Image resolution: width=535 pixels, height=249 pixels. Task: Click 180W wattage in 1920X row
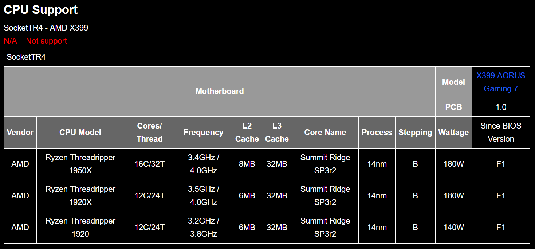pos(453,196)
